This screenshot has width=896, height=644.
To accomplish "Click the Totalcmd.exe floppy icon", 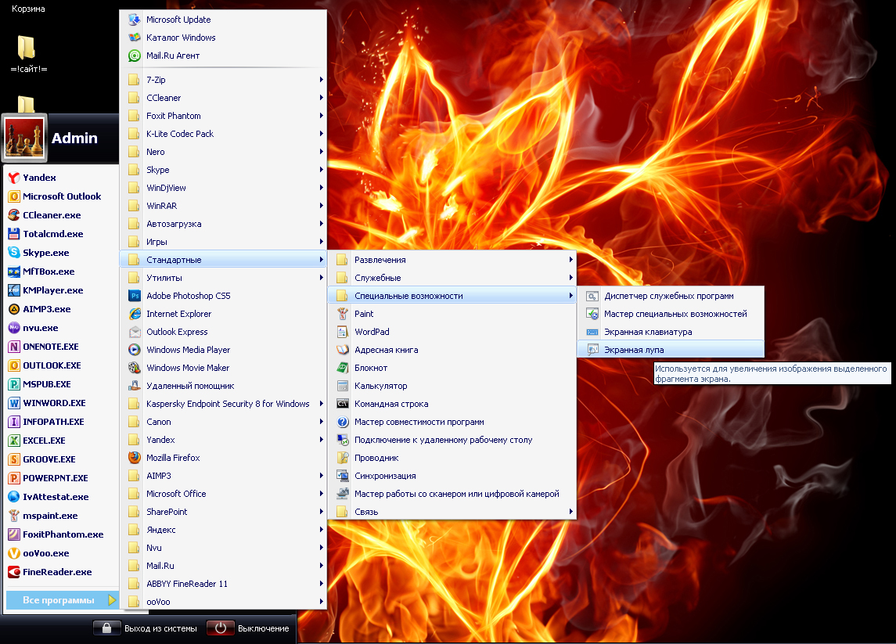I will pyautogui.click(x=14, y=234).
